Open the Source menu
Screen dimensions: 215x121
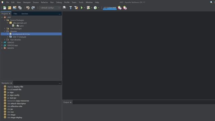point(36,2)
